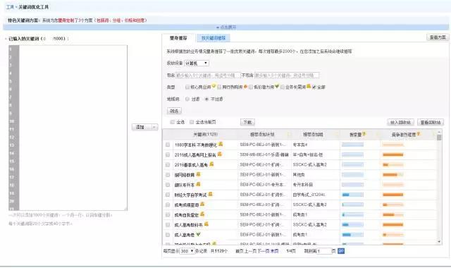Click the 下载 download button
Viewport: 451px width, 268px height.
[247, 122]
